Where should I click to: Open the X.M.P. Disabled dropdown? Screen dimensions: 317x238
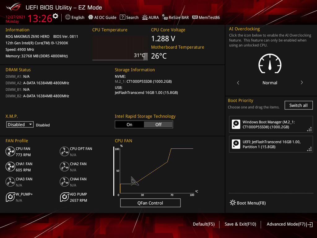(20, 125)
